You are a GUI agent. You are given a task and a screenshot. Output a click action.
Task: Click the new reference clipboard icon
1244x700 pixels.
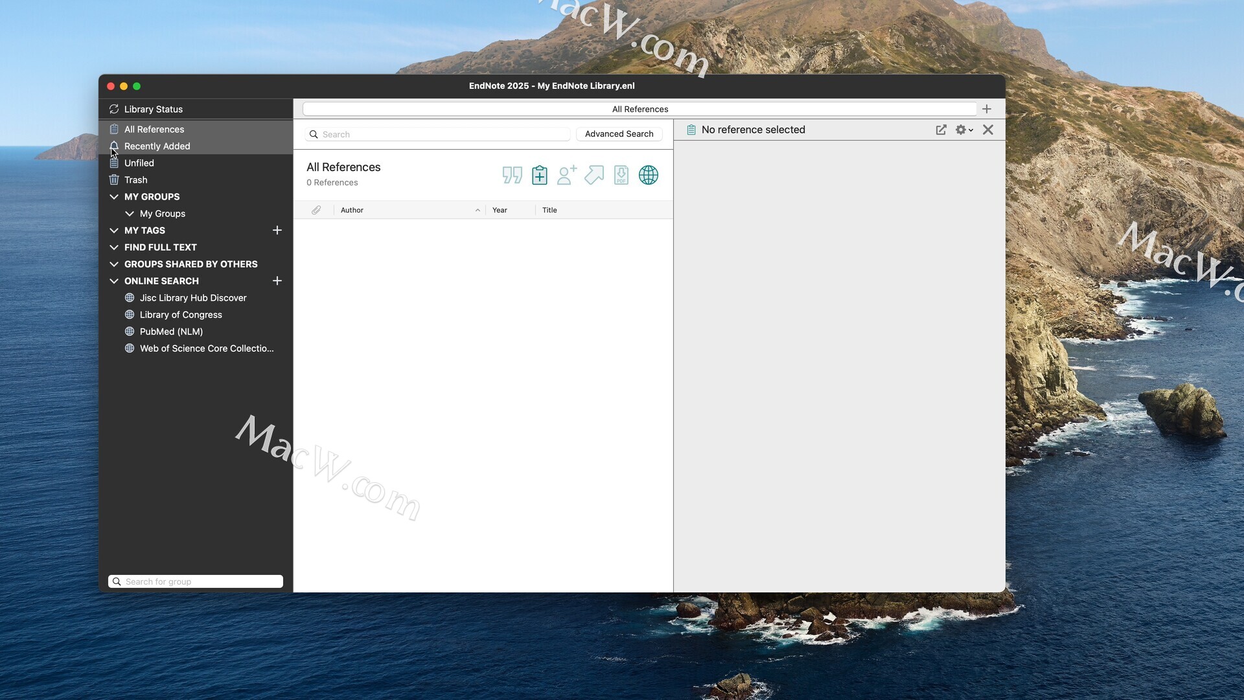pyautogui.click(x=540, y=175)
